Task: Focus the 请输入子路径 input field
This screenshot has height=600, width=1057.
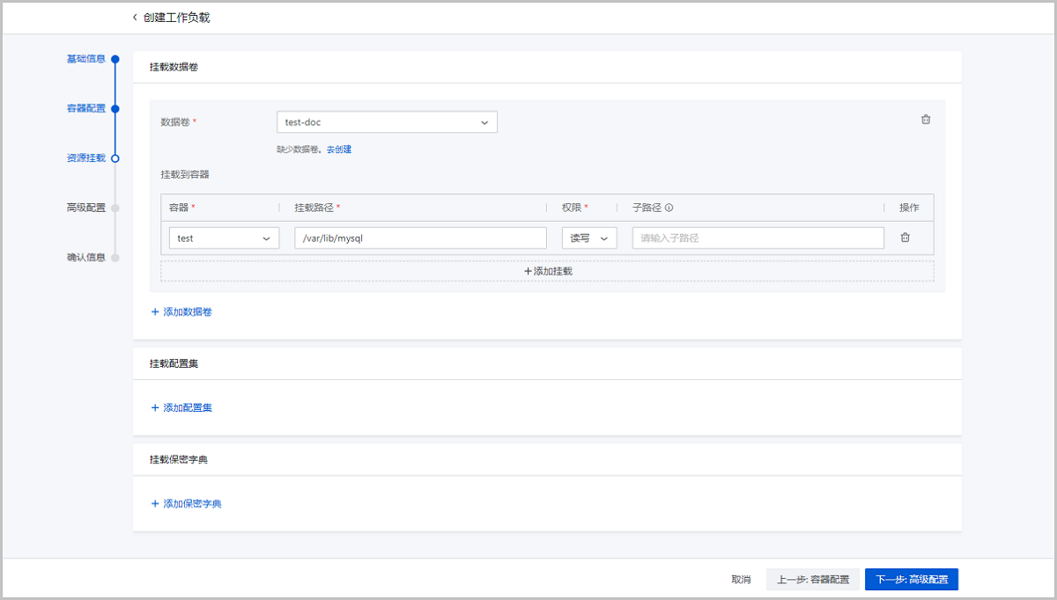Action: pyautogui.click(x=758, y=238)
